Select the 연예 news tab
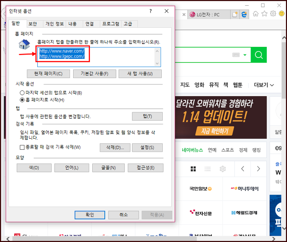 212,150
